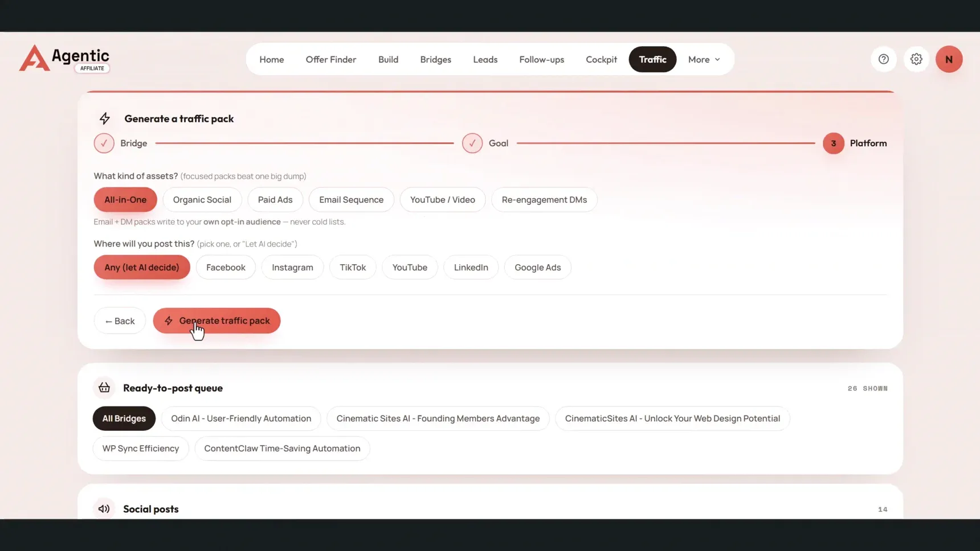Viewport: 980px width, 551px height.
Task: Click the Bridge step label
Action: pyautogui.click(x=134, y=143)
